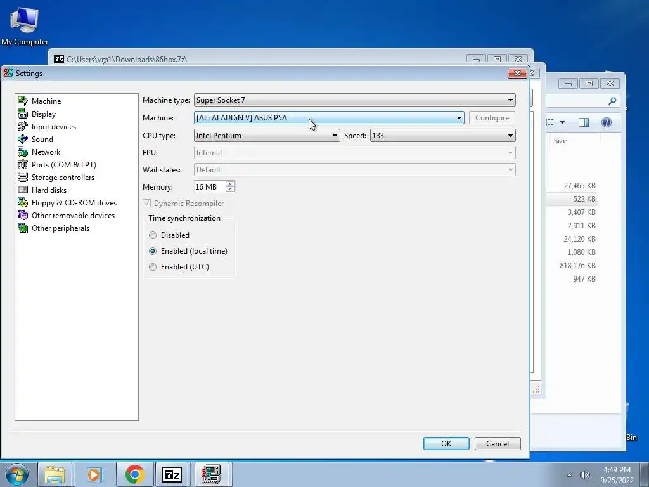Image resolution: width=649 pixels, height=487 pixels.
Task: Select Network settings label
Action: point(46,152)
